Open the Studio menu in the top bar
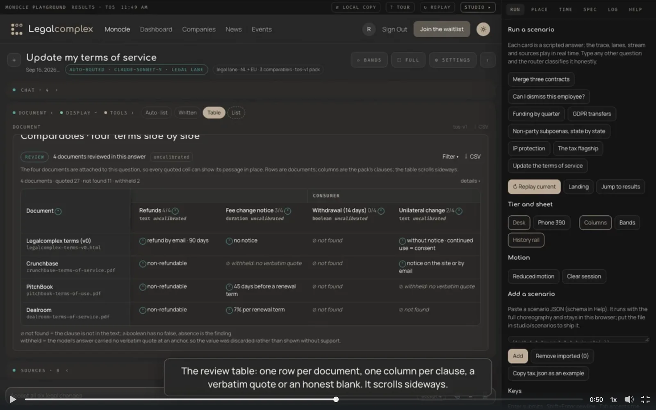Image resolution: width=656 pixels, height=410 pixels. coord(478,7)
